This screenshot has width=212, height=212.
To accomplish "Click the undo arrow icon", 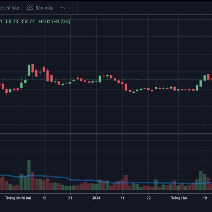I will 63,8.
